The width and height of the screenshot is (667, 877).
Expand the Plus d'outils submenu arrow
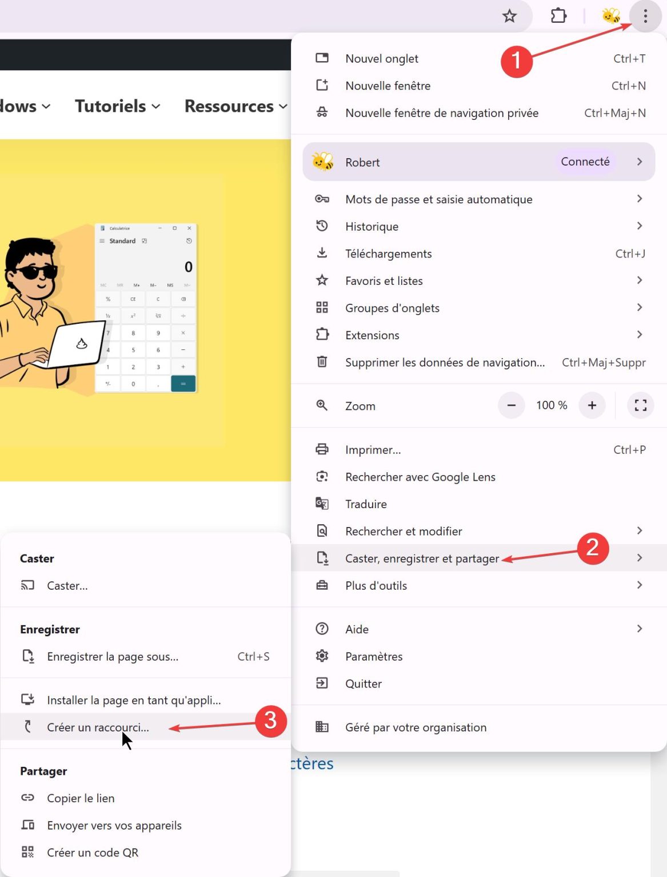(x=639, y=585)
